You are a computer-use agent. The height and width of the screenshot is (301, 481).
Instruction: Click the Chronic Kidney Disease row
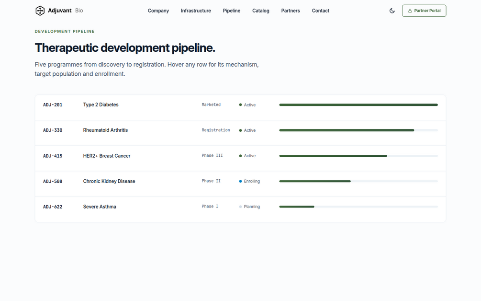tap(240, 184)
